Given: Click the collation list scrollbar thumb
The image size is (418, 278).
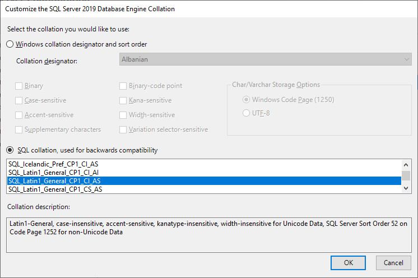Looking at the screenshot, I should point(406,175).
